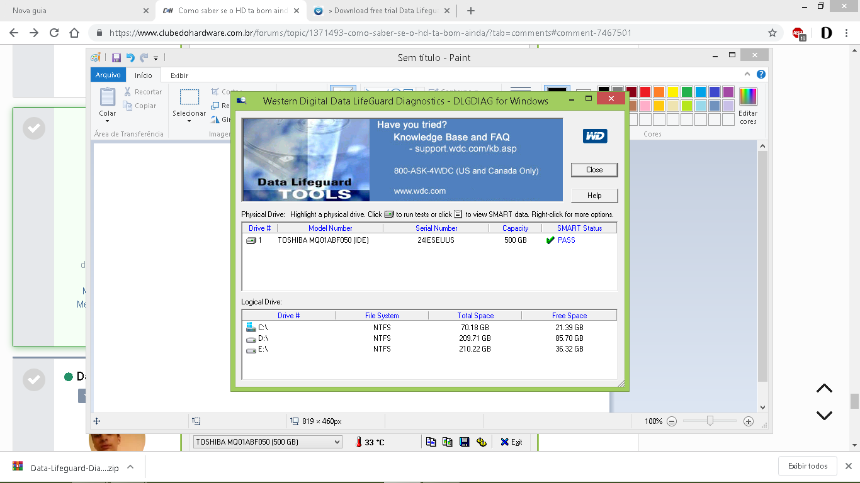Click serial number 24IESEUUS

coord(436,240)
